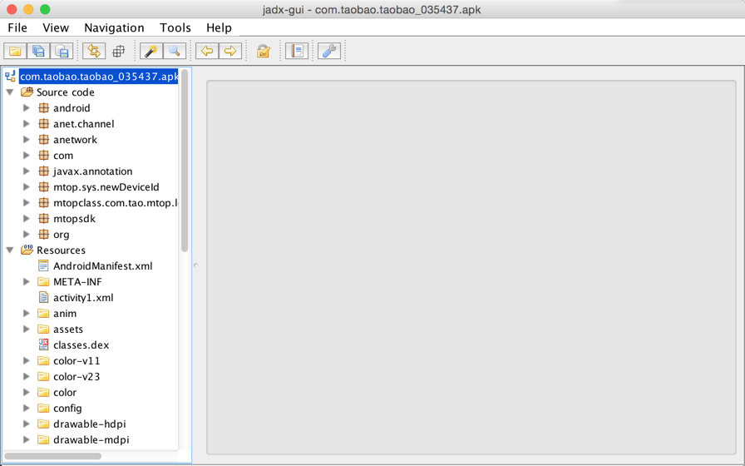Expand the javax.annotation package
The height and width of the screenshot is (466, 745).
pyautogui.click(x=27, y=171)
